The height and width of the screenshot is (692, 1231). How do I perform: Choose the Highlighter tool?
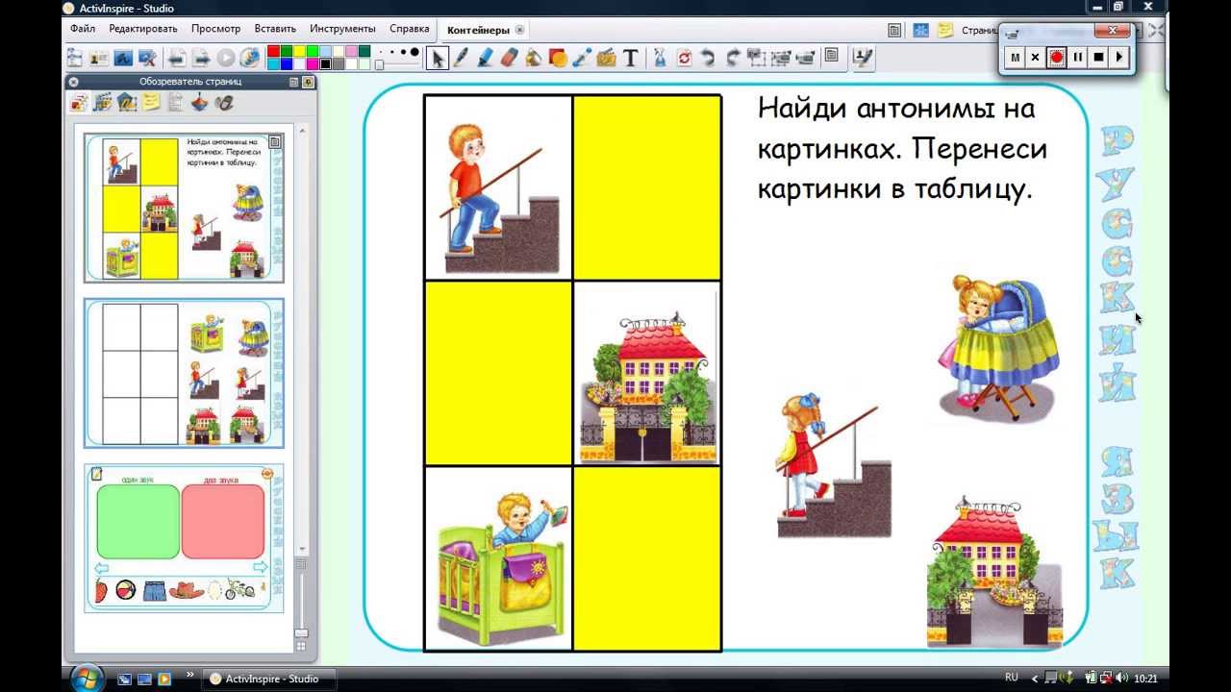tap(485, 58)
